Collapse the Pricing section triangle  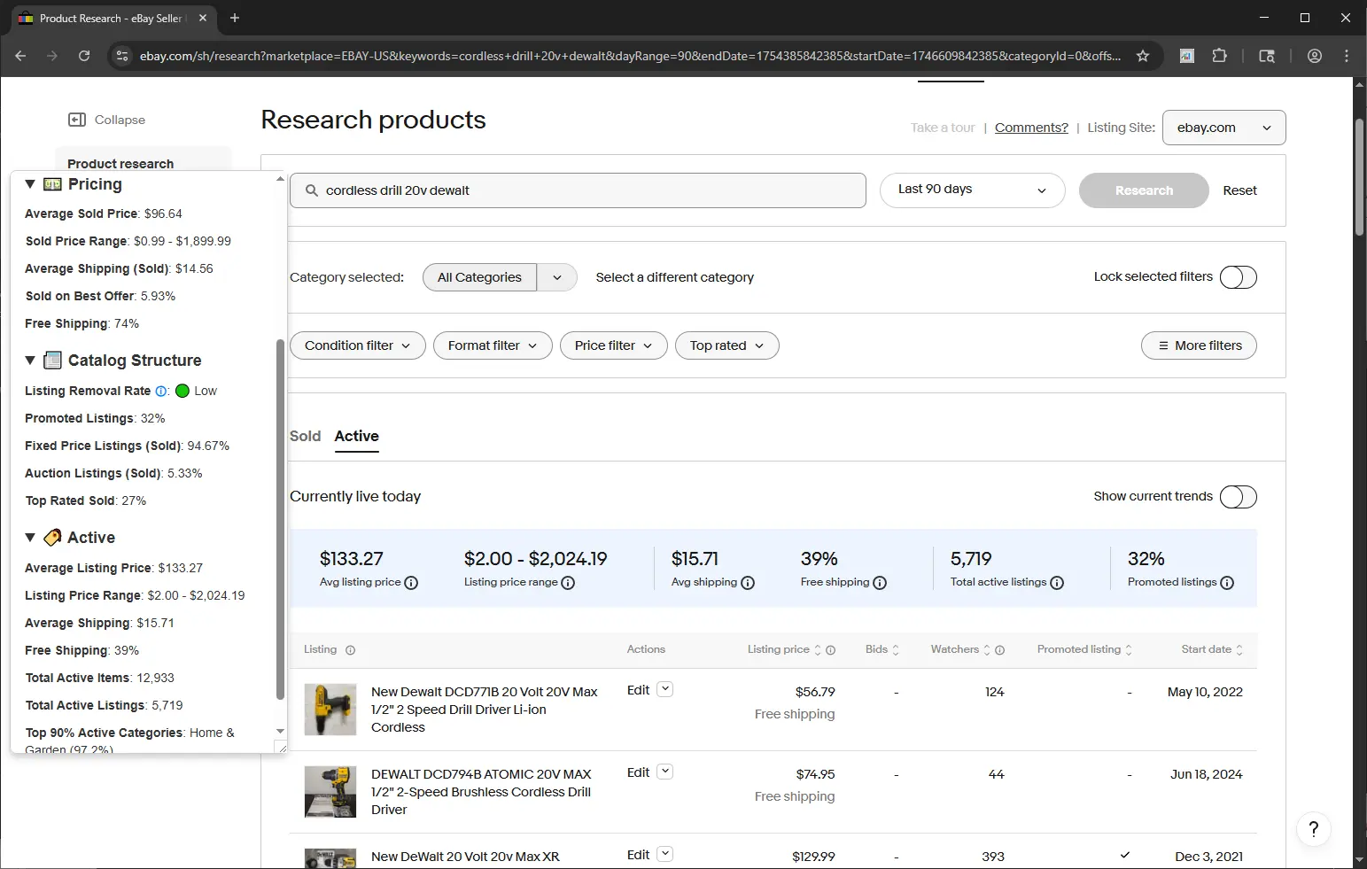tap(30, 184)
